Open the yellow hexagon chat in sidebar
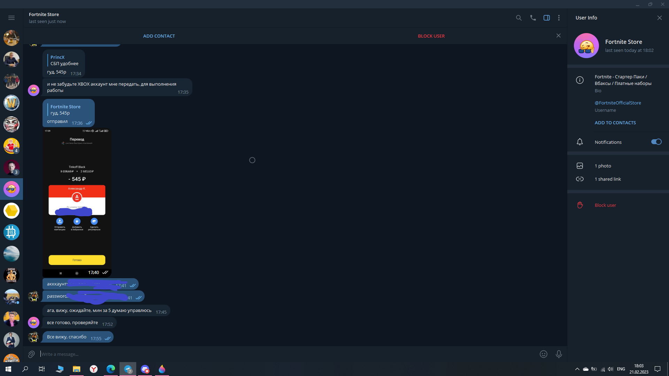 coord(11,211)
